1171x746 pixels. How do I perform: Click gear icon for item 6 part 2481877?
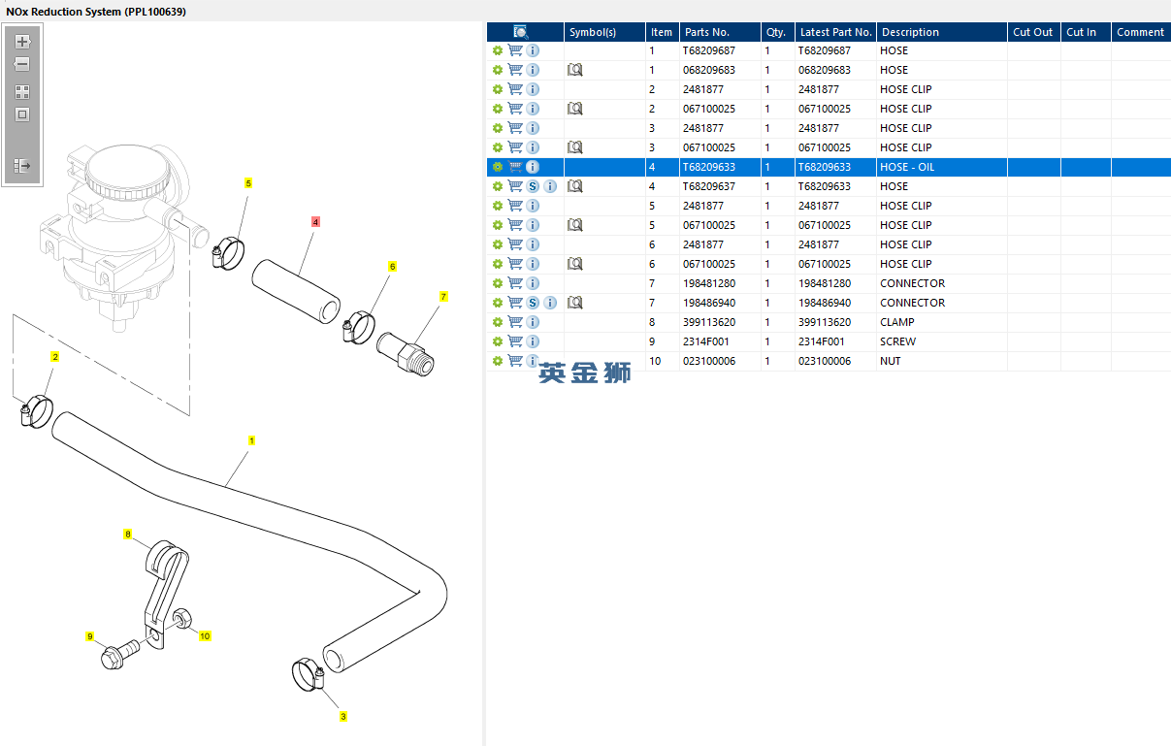tap(498, 244)
